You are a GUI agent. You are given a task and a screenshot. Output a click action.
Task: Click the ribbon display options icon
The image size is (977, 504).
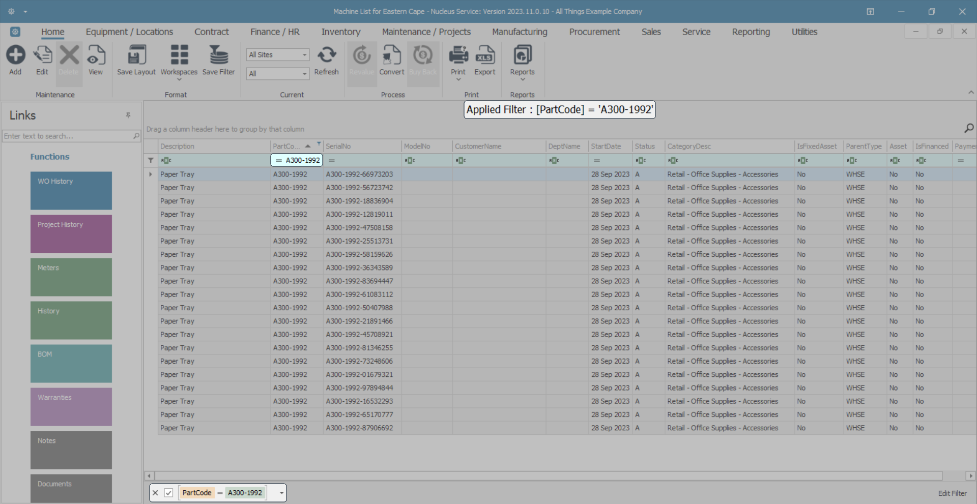[x=871, y=11]
